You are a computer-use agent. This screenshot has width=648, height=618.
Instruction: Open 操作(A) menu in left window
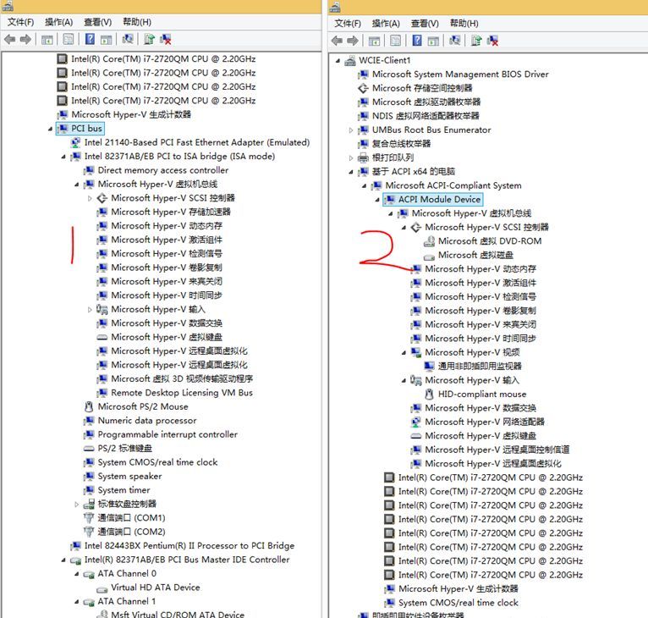[x=58, y=22]
